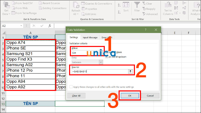The width and height of the screenshot is (201, 113).
Task: Open Advanced filter options
Action: [150, 14]
